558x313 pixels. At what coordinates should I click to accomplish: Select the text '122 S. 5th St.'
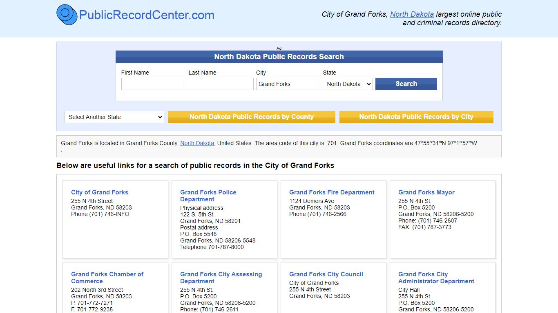[197, 214]
